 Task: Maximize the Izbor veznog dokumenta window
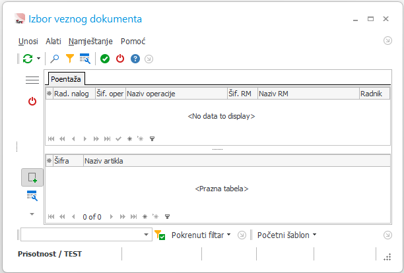coord(370,18)
